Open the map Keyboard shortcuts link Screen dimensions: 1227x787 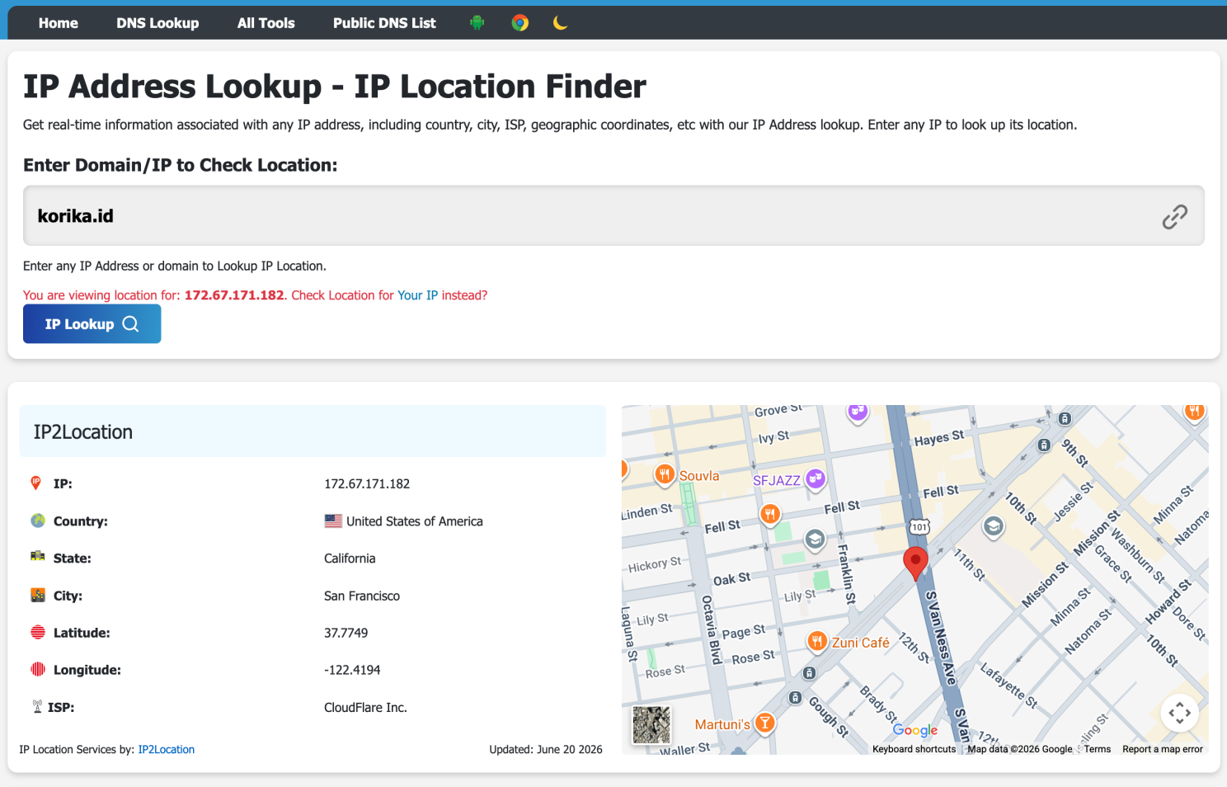(x=914, y=749)
